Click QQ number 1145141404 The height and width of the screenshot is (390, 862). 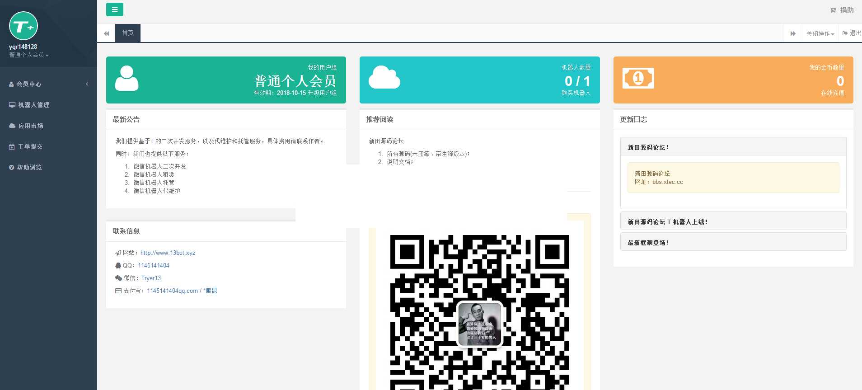tap(154, 266)
